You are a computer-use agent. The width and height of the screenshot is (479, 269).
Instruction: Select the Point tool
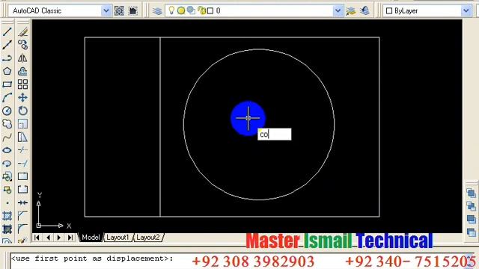[x=7, y=202]
